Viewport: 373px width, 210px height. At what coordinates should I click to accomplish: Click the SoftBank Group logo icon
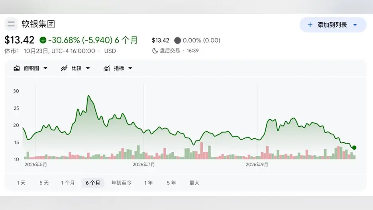(x=11, y=24)
